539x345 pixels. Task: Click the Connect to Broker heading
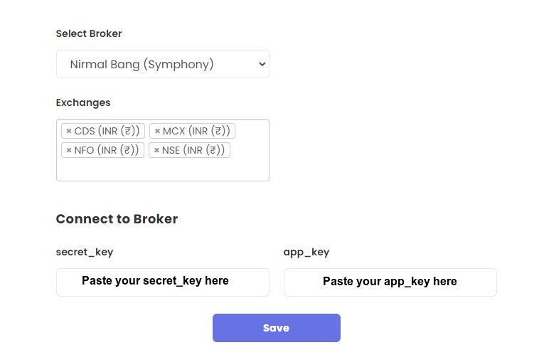117,219
